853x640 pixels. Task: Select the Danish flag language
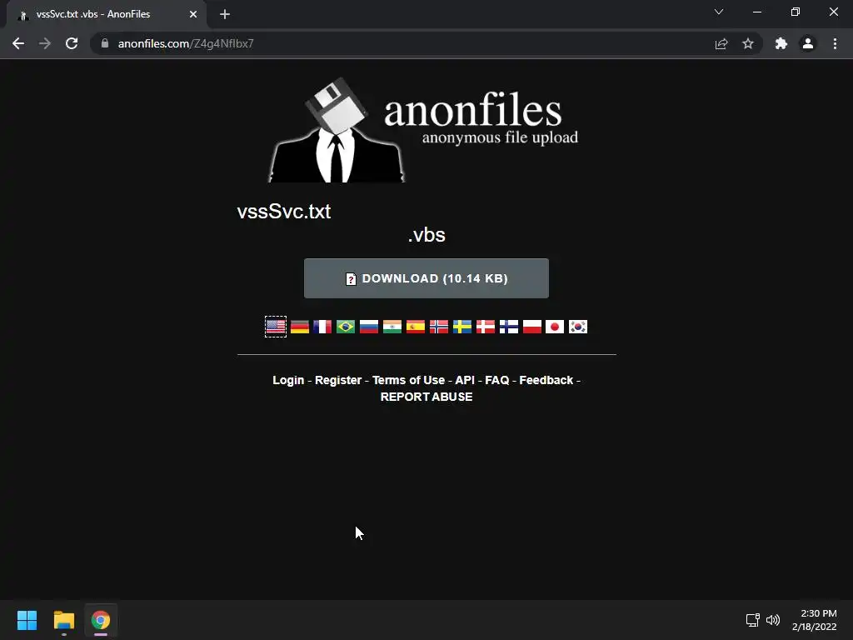point(486,327)
